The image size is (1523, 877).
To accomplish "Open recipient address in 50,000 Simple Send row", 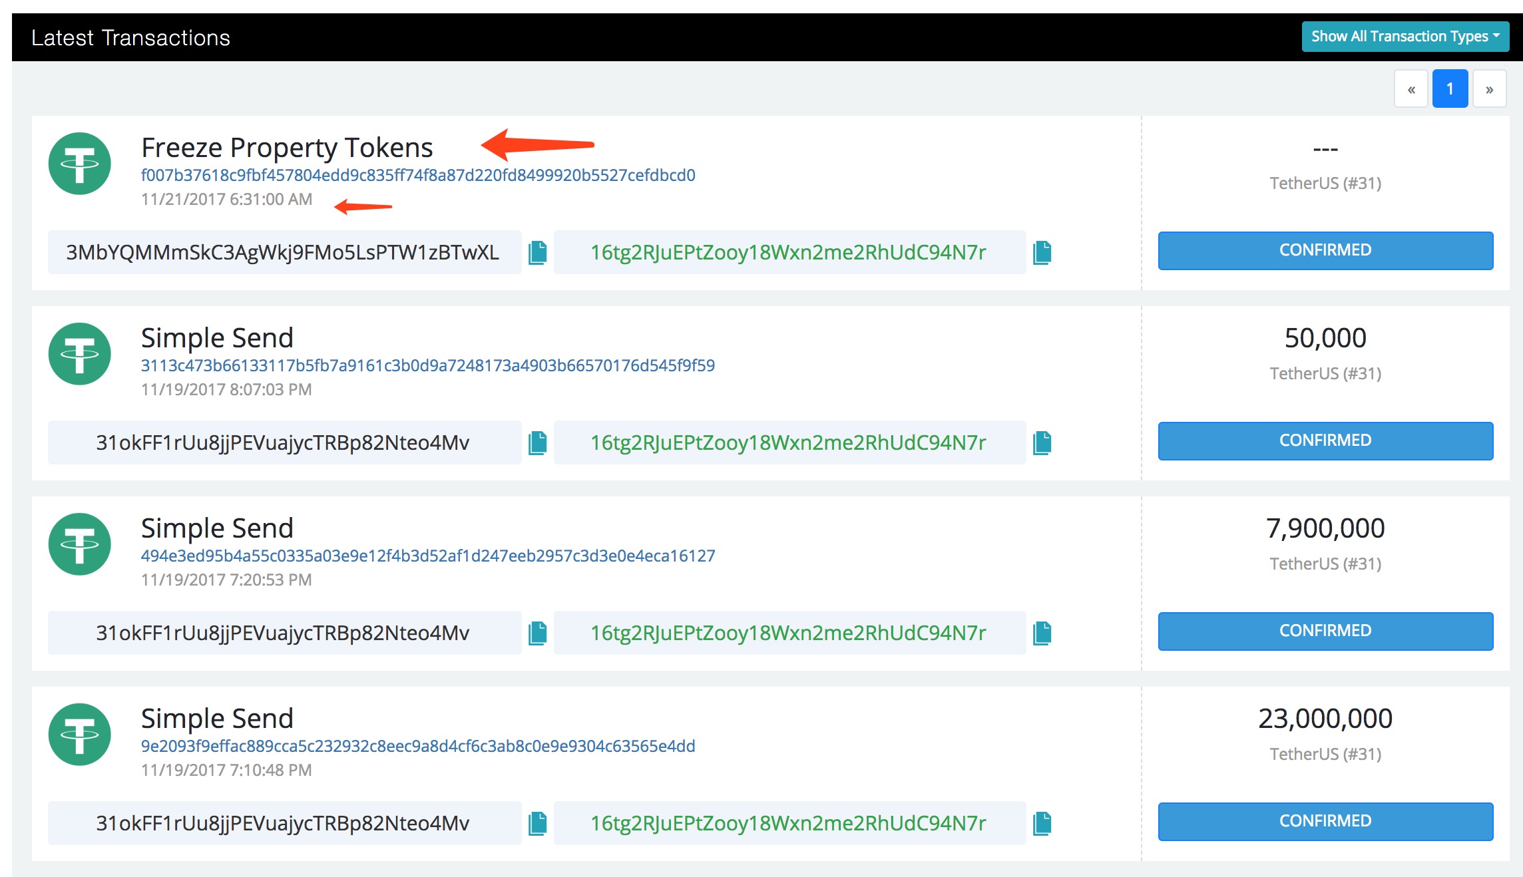I will click(788, 442).
